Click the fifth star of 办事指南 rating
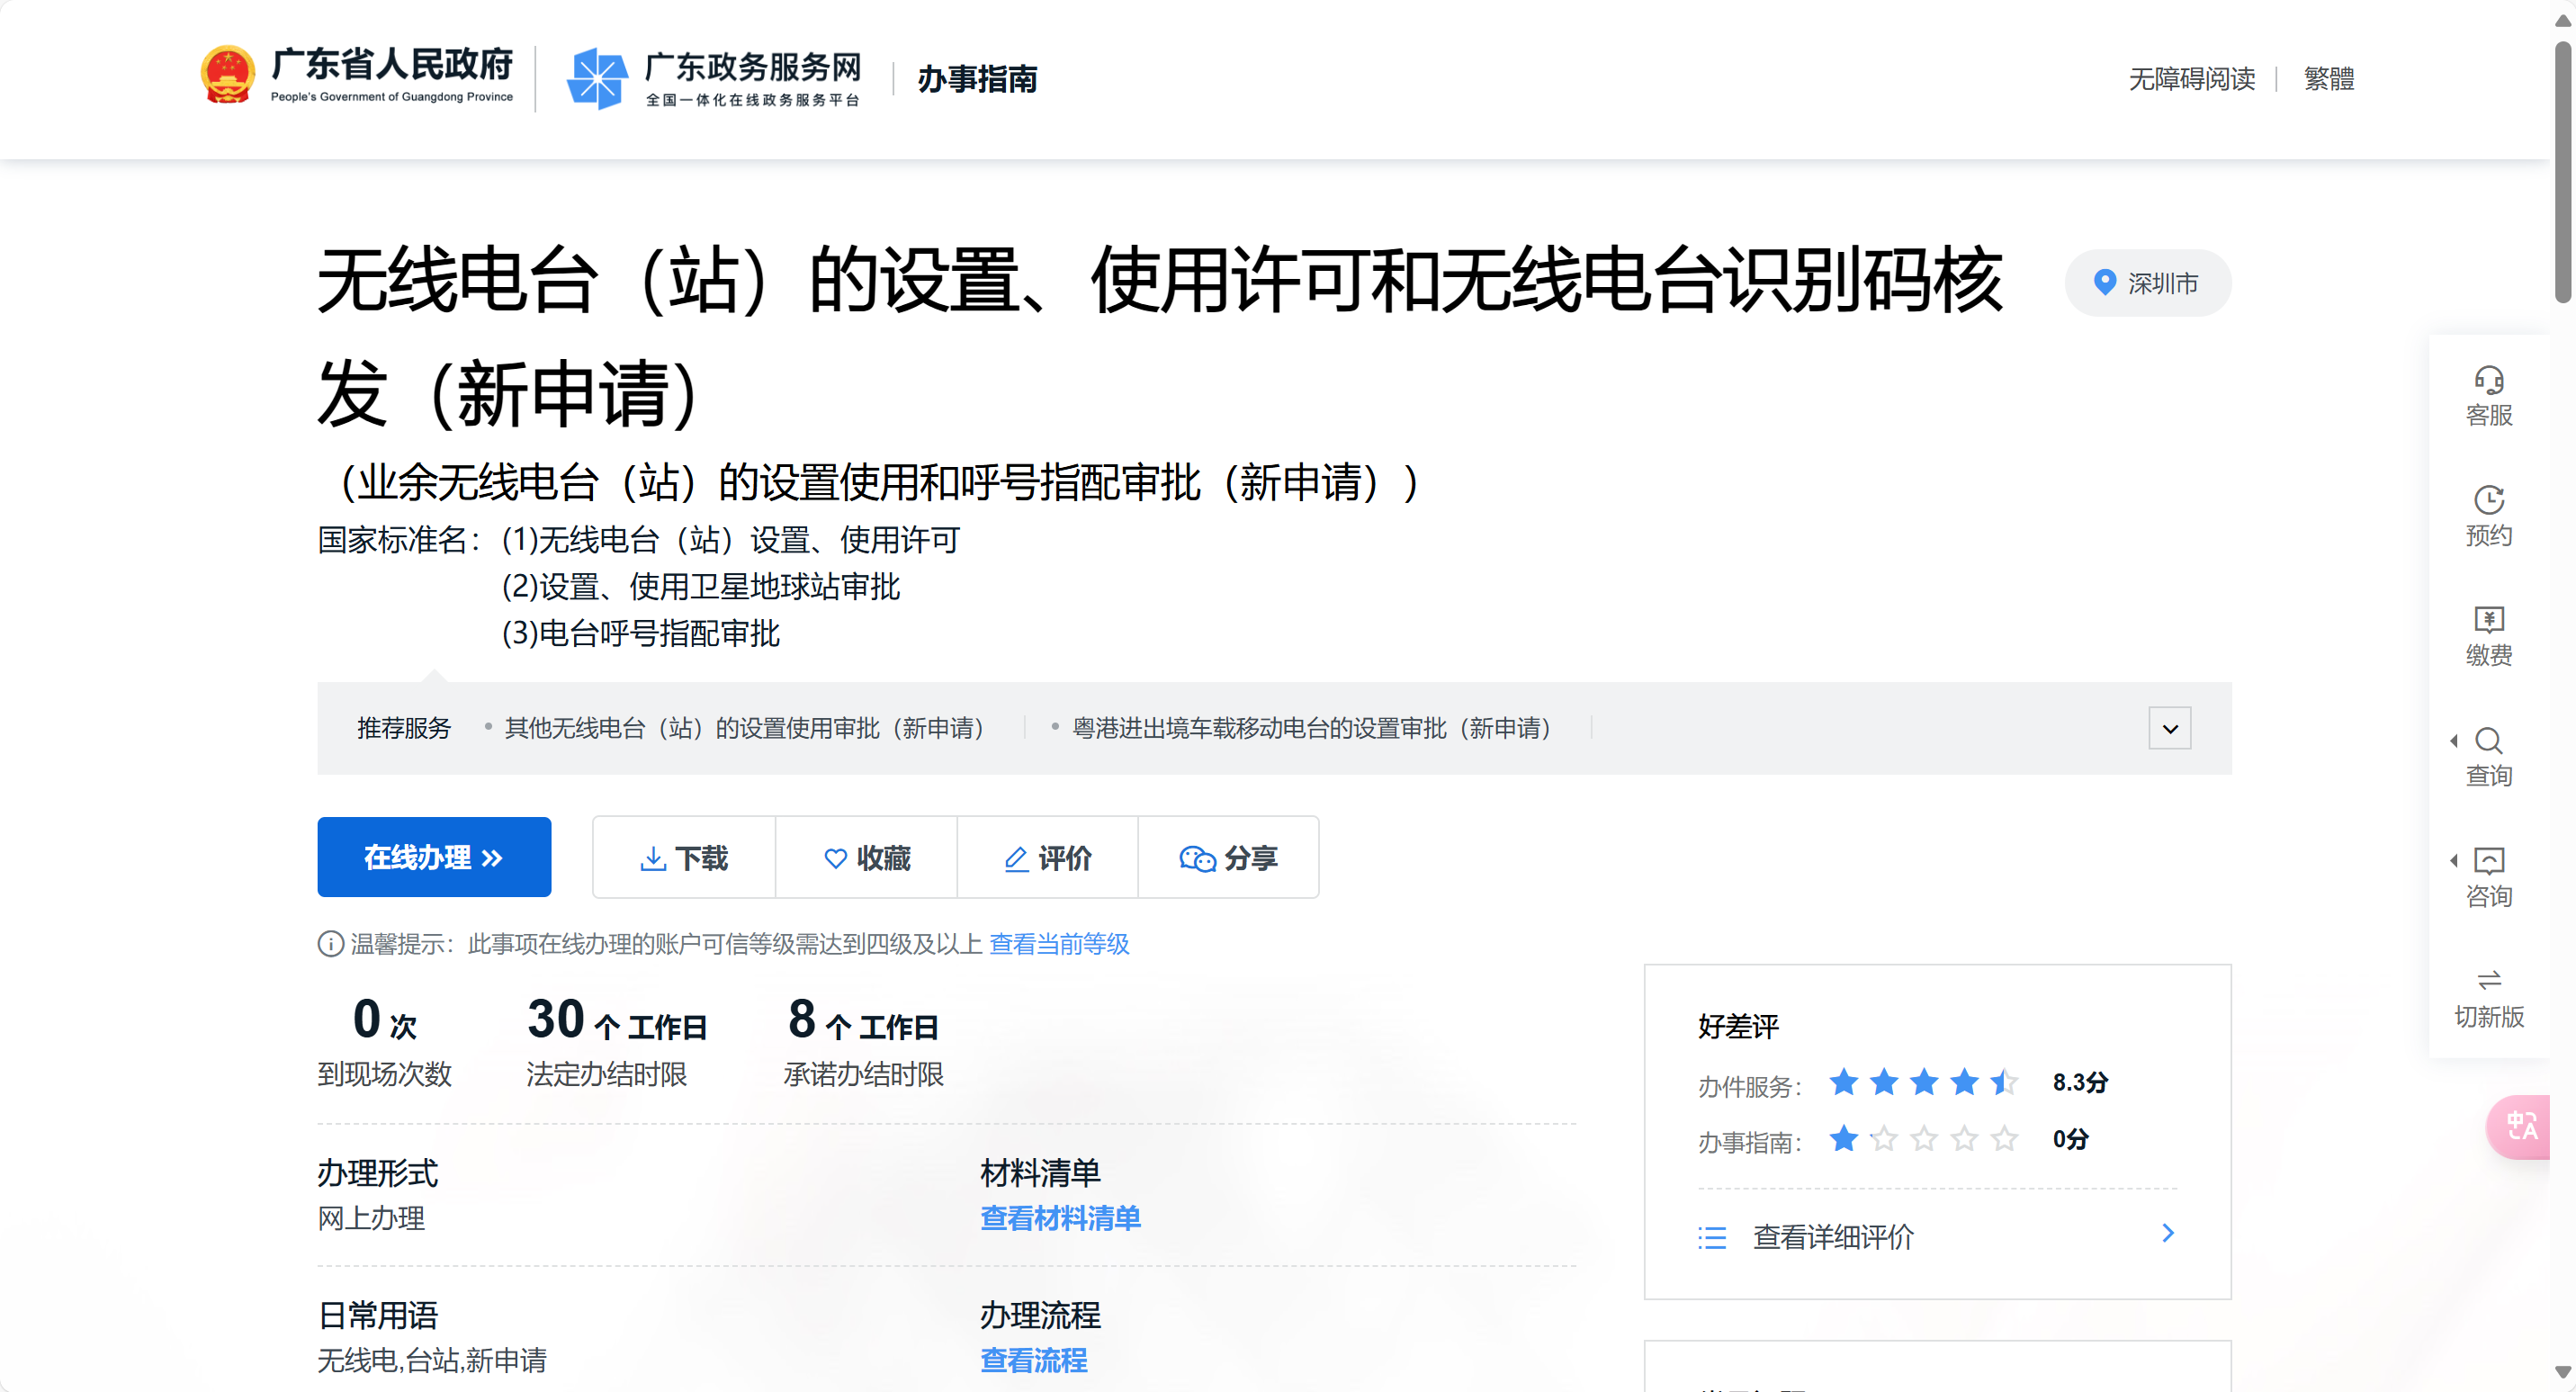Screen dimensions: 2576x1392 pos(2003,1139)
